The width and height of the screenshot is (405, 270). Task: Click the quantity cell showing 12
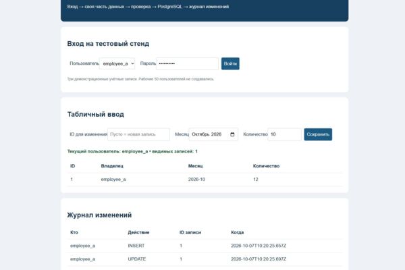[255, 180]
